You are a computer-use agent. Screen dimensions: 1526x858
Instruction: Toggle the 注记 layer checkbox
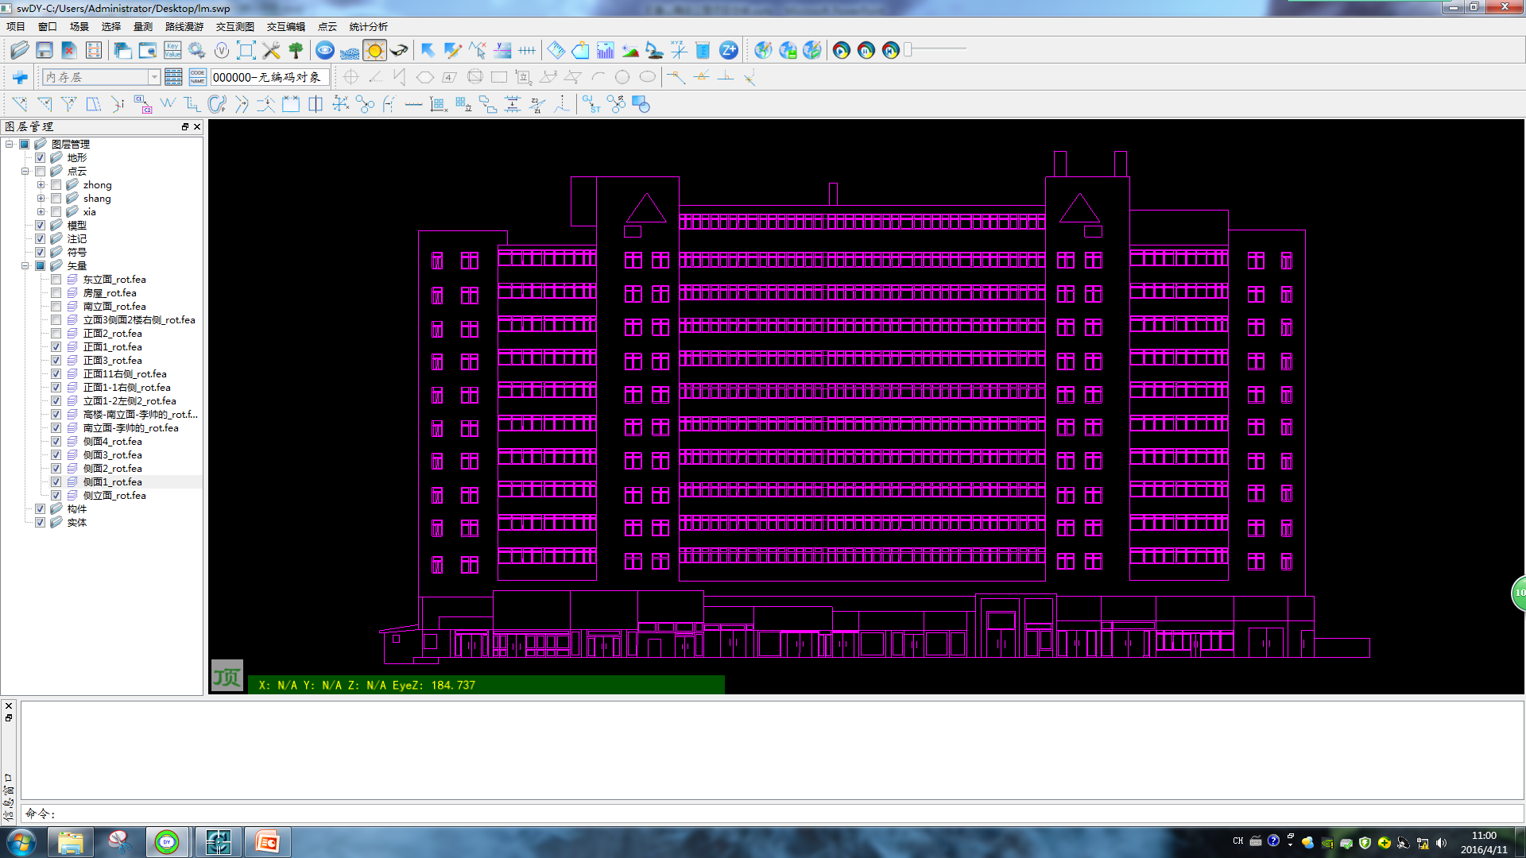[x=41, y=238]
